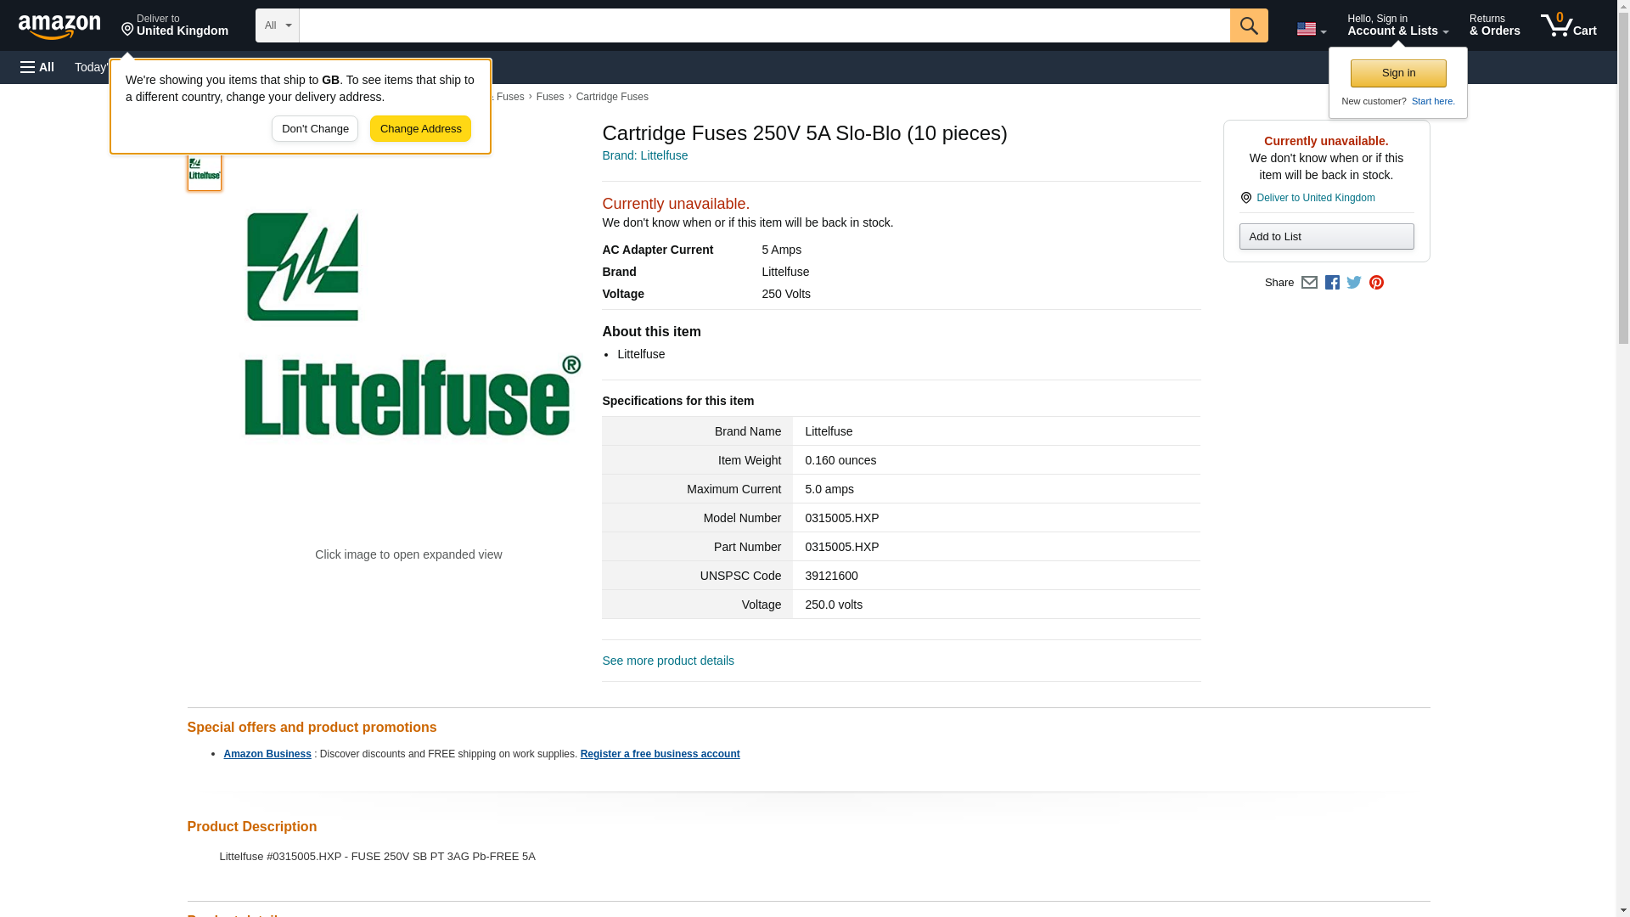Select the Cartridge Fuses breadcrumb
The image size is (1630, 917).
(611, 97)
